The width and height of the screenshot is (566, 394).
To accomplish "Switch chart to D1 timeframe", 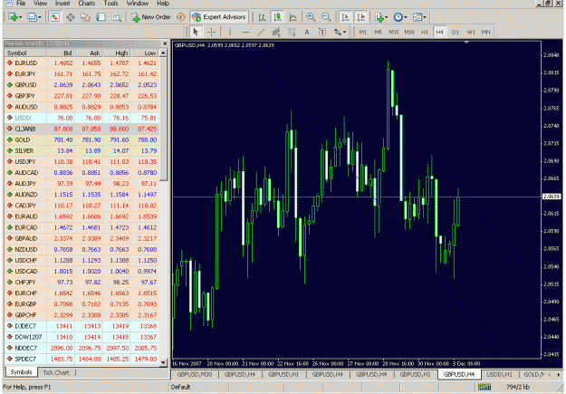I will click(456, 32).
